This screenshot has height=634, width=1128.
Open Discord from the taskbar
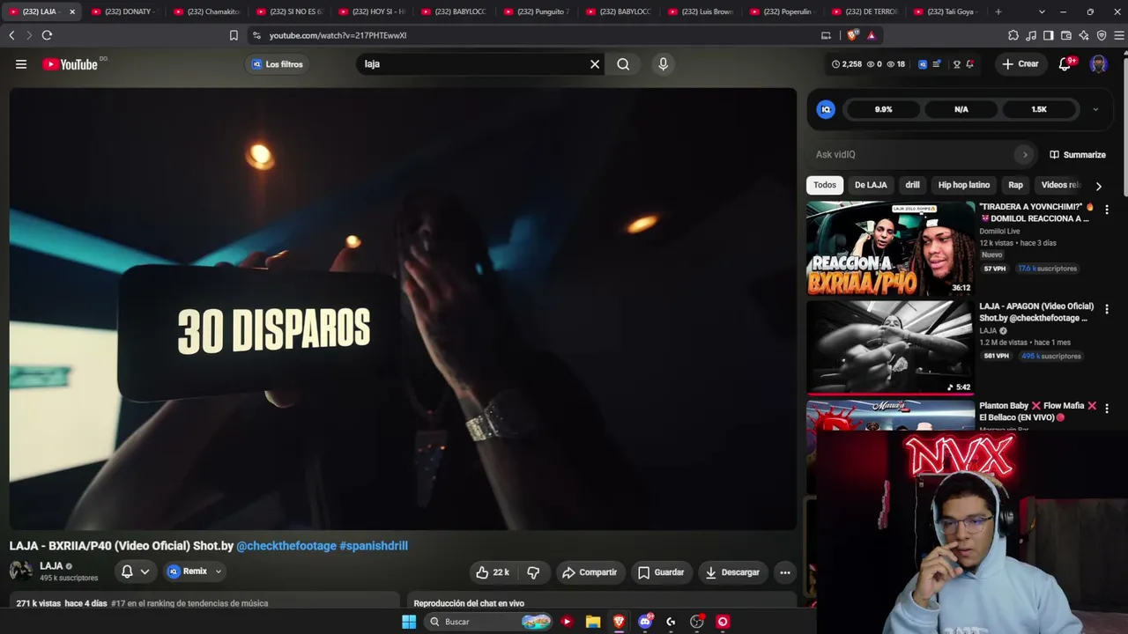coord(645,622)
